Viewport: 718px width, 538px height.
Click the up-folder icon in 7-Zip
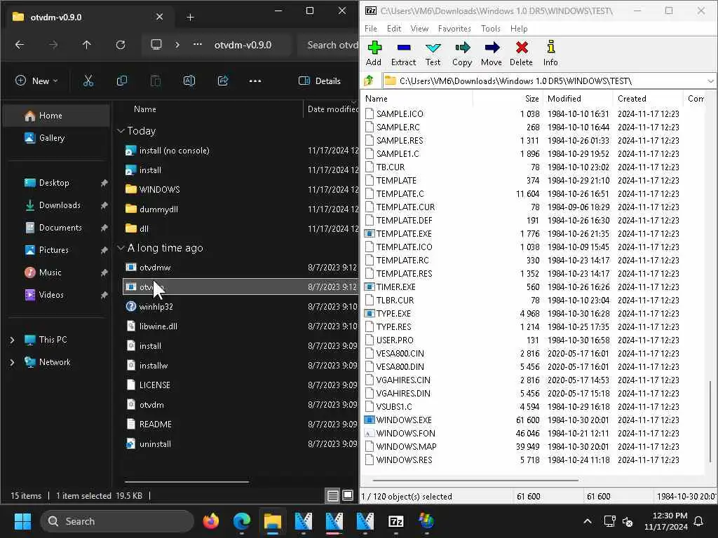pyautogui.click(x=369, y=81)
